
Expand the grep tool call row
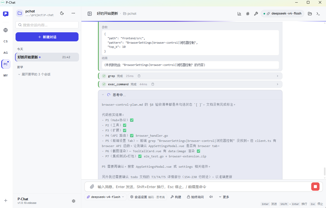point(190,76)
